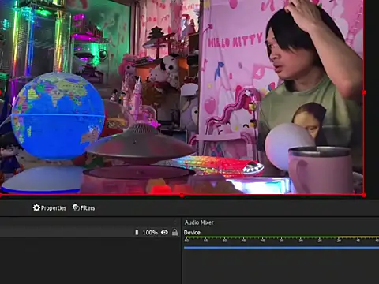Grab the bottom-right corner resize handle

tap(364, 196)
